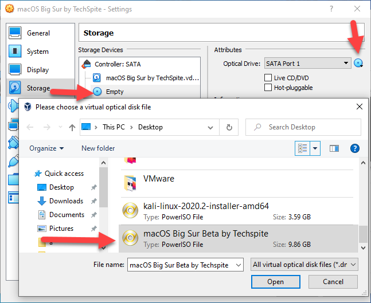
Task: Open the file type filter dropdown
Action: click(x=304, y=265)
